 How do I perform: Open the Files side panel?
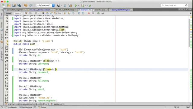tap(2, 16)
